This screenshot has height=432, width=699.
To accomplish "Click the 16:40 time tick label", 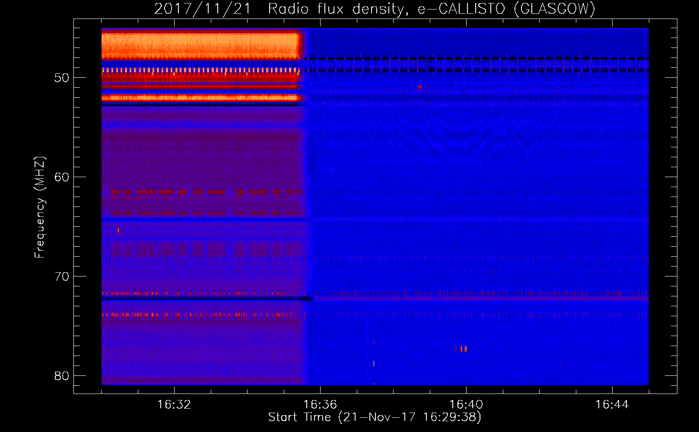I will pos(466,405).
